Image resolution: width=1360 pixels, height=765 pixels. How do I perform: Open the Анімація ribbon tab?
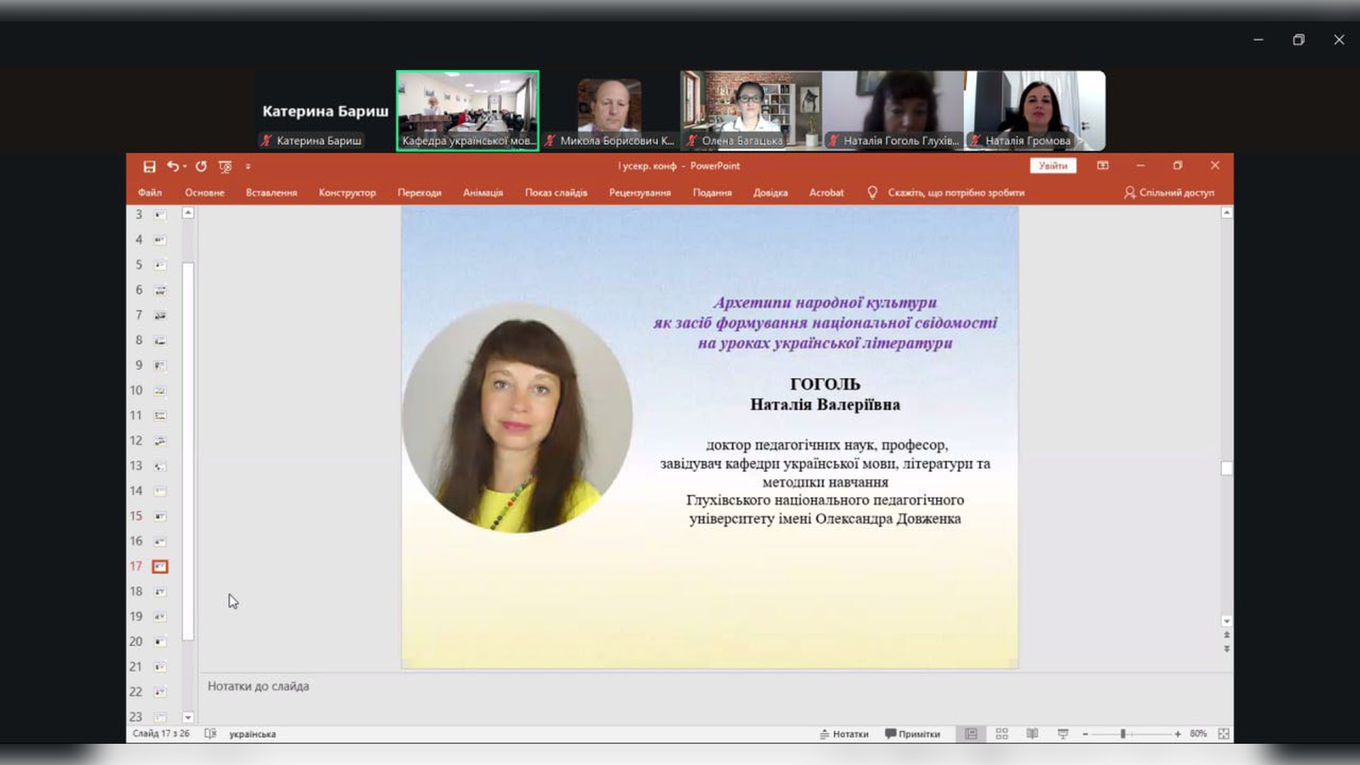point(482,193)
